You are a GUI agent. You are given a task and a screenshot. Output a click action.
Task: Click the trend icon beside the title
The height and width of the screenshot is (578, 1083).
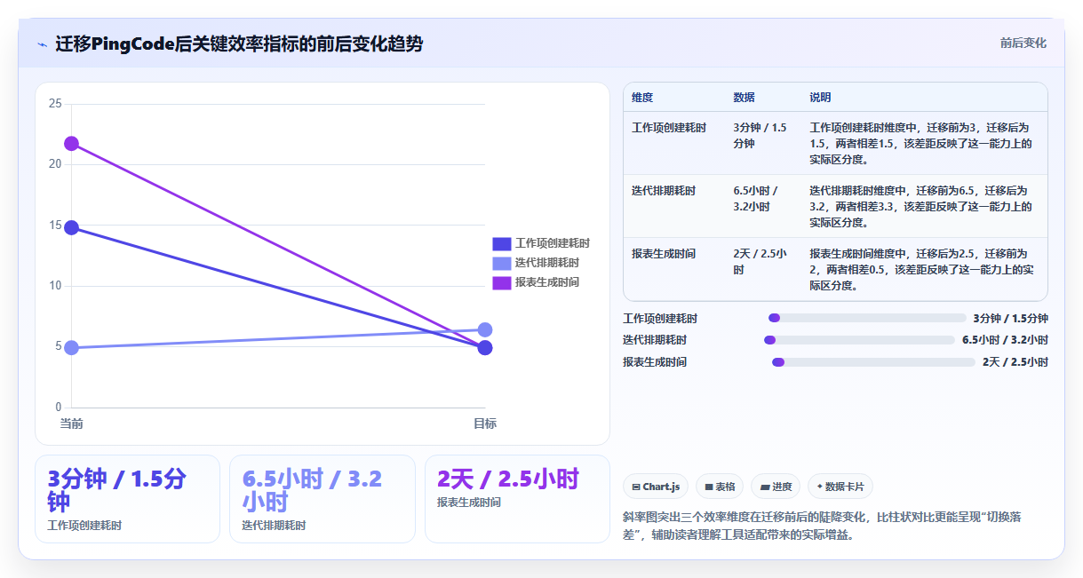tap(42, 44)
